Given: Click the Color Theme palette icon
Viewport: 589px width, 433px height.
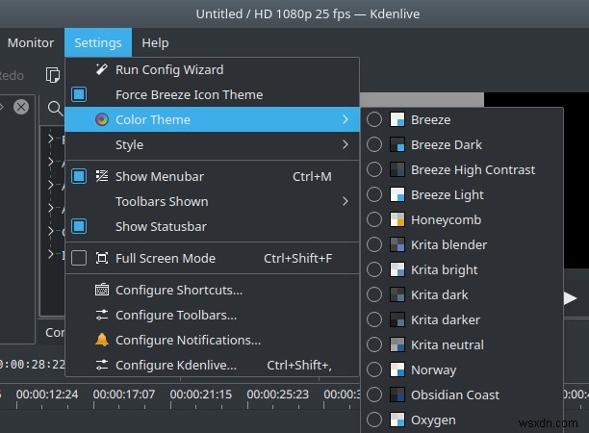Looking at the screenshot, I should [x=102, y=119].
